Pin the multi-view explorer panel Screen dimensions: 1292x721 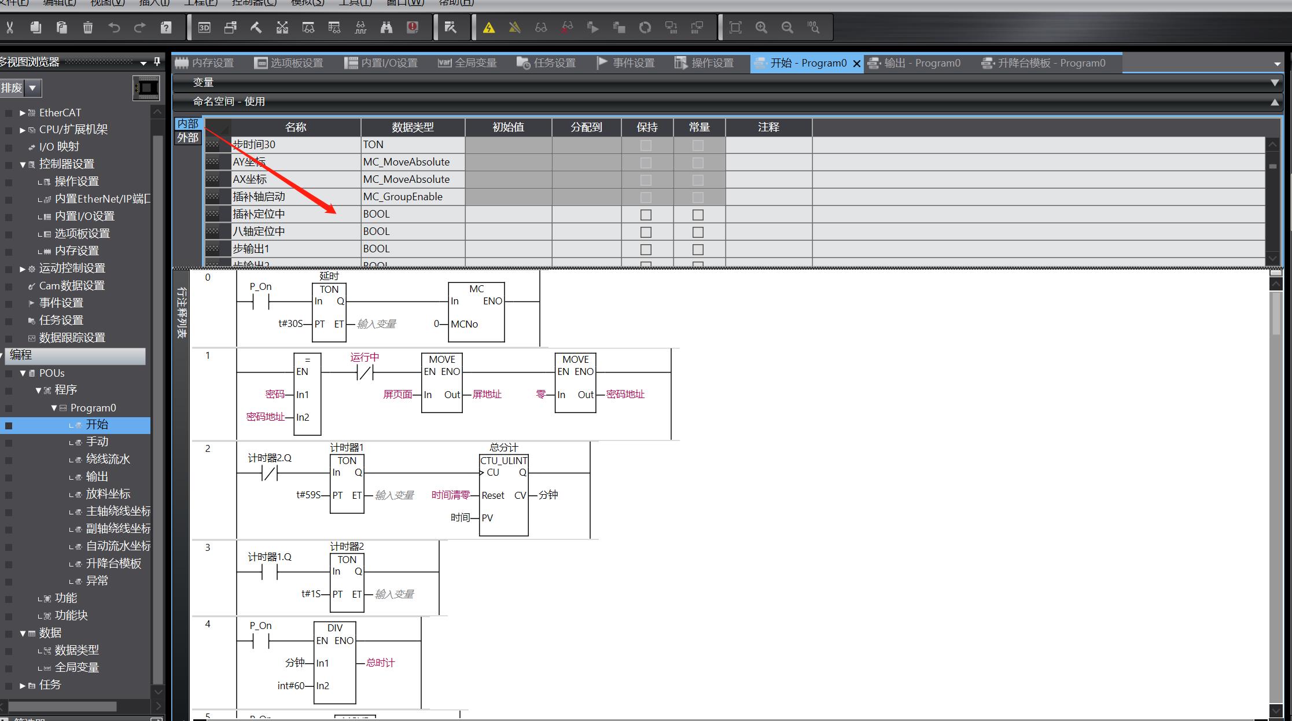(157, 61)
